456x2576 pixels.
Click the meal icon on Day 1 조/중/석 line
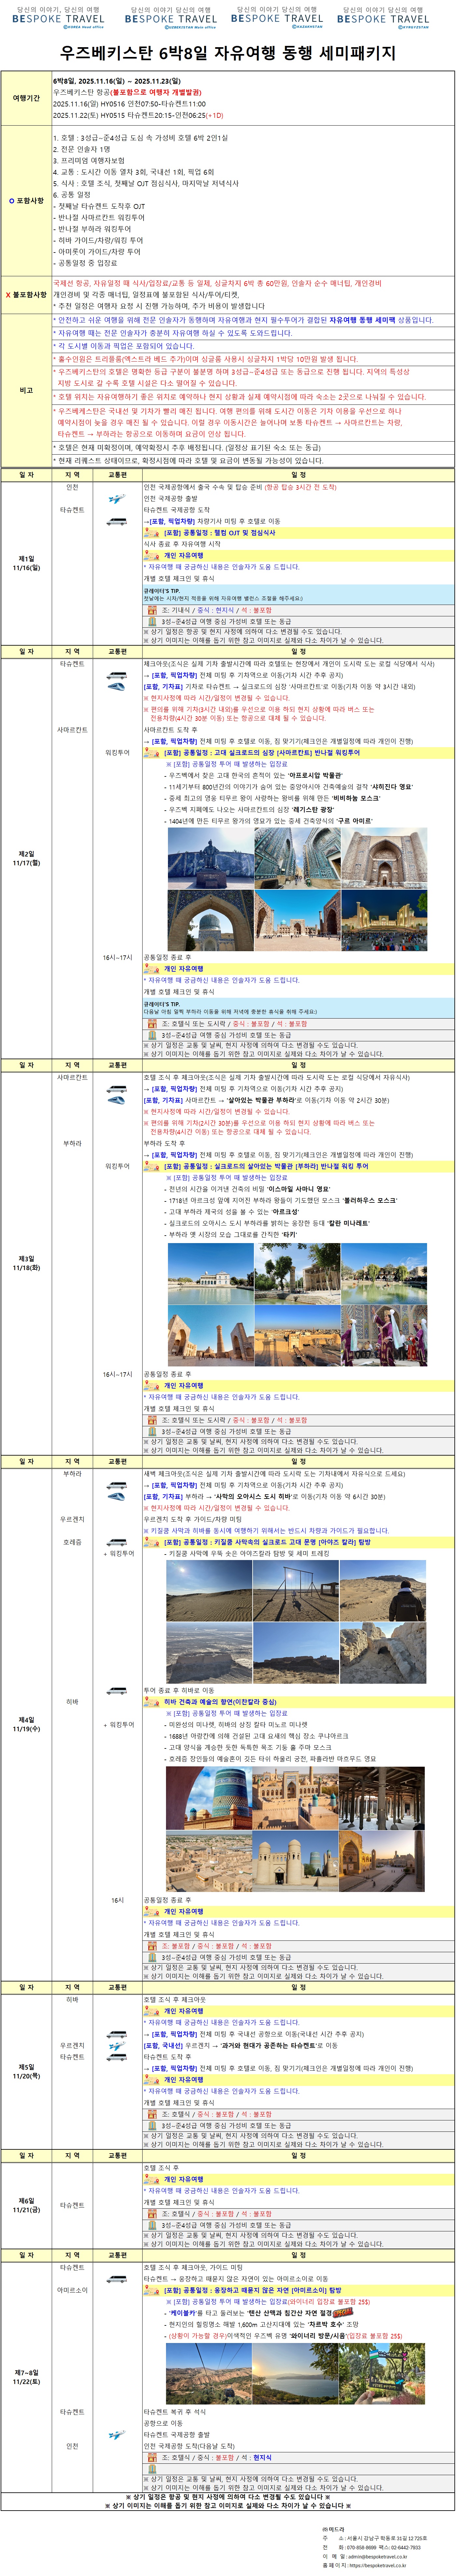tap(151, 609)
